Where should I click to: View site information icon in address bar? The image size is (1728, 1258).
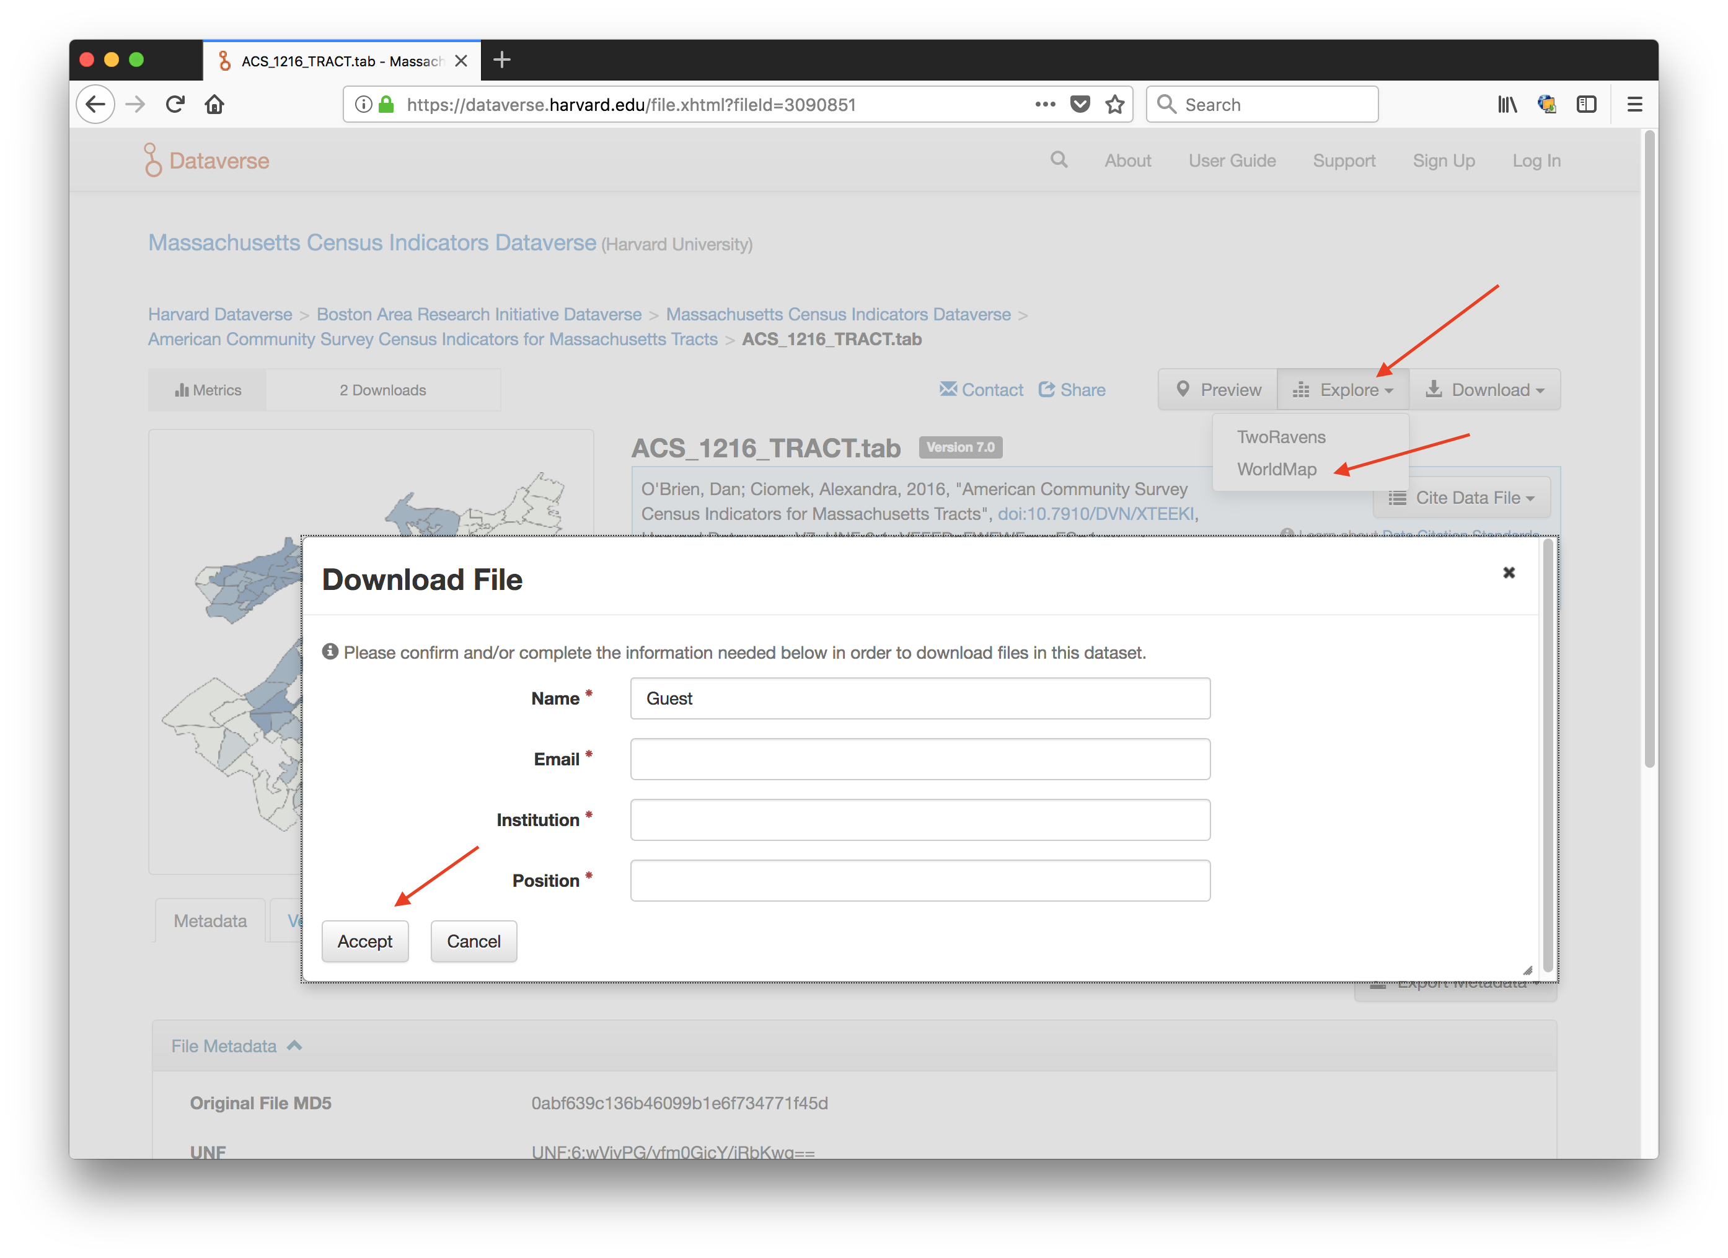pyautogui.click(x=363, y=104)
